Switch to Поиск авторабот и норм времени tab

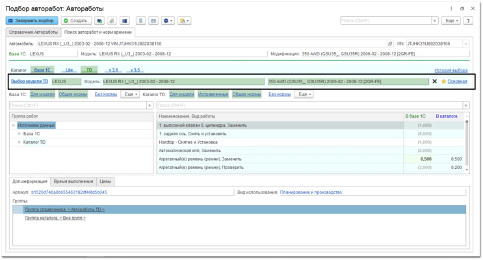pyautogui.click(x=98, y=32)
